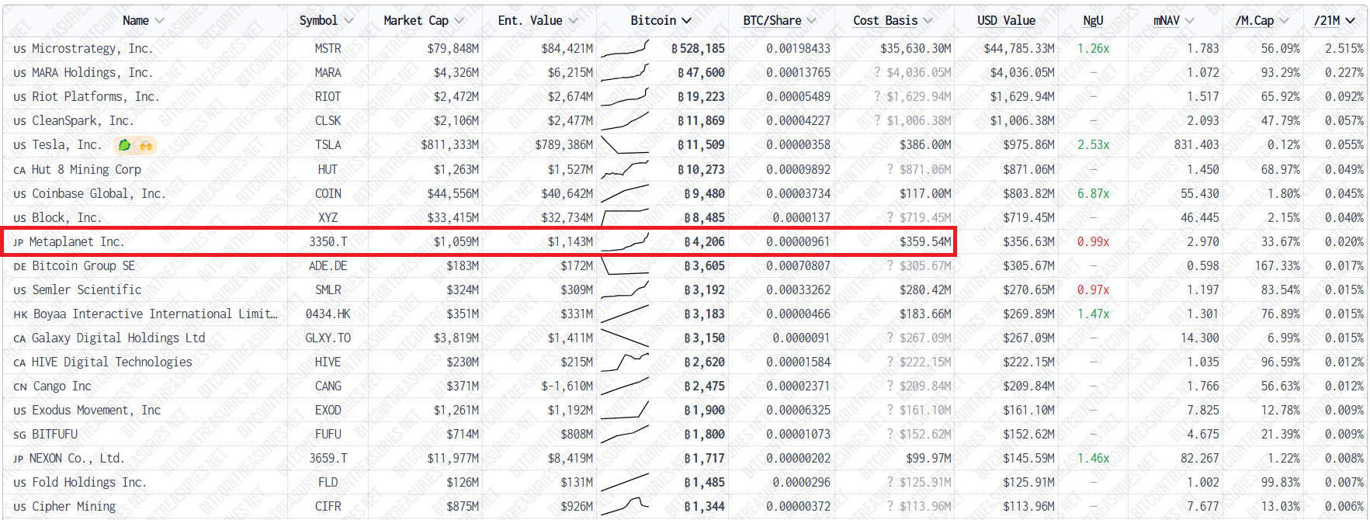The height and width of the screenshot is (520, 1370).
Task: Click the HIVE Digital holdings sparkline
Action: [x=625, y=362]
